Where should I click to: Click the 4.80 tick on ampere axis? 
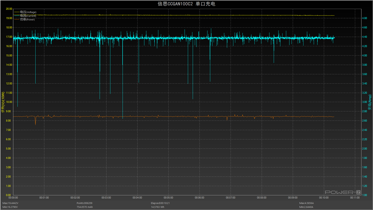(x=365, y=18)
